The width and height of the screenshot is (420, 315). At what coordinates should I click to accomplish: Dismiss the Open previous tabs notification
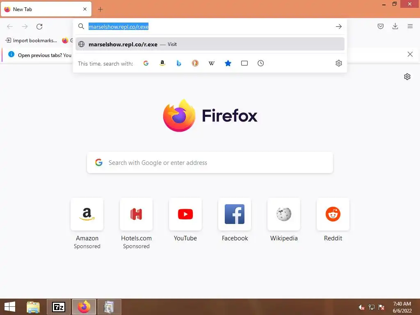coord(410,55)
